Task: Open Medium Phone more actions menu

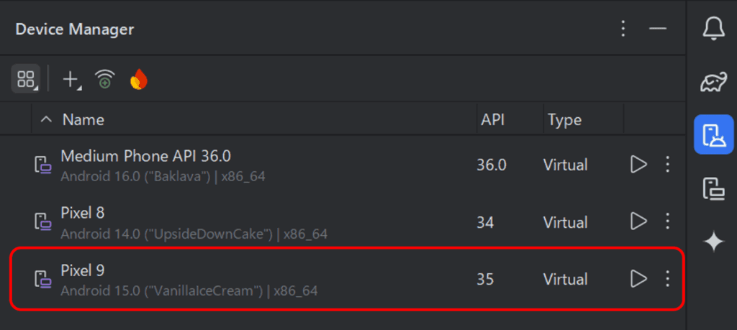Action: tap(667, 165)
